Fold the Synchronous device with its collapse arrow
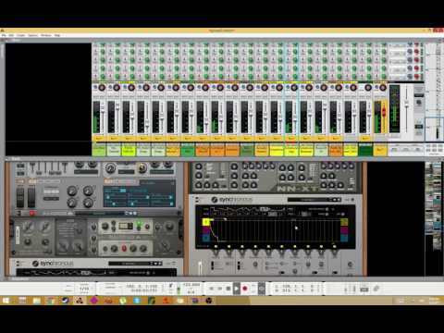The image size is (444, 333). tap(197, 200)
